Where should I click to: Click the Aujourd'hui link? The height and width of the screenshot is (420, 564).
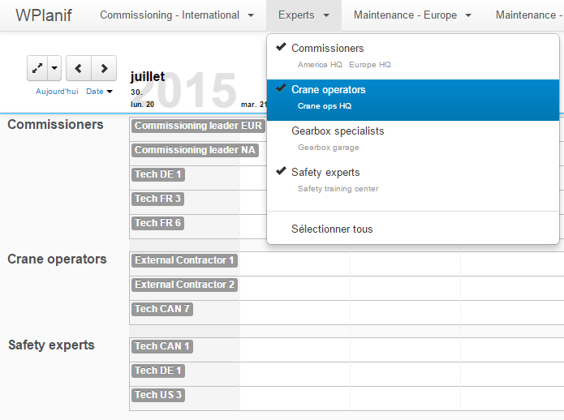coord(57,92)
